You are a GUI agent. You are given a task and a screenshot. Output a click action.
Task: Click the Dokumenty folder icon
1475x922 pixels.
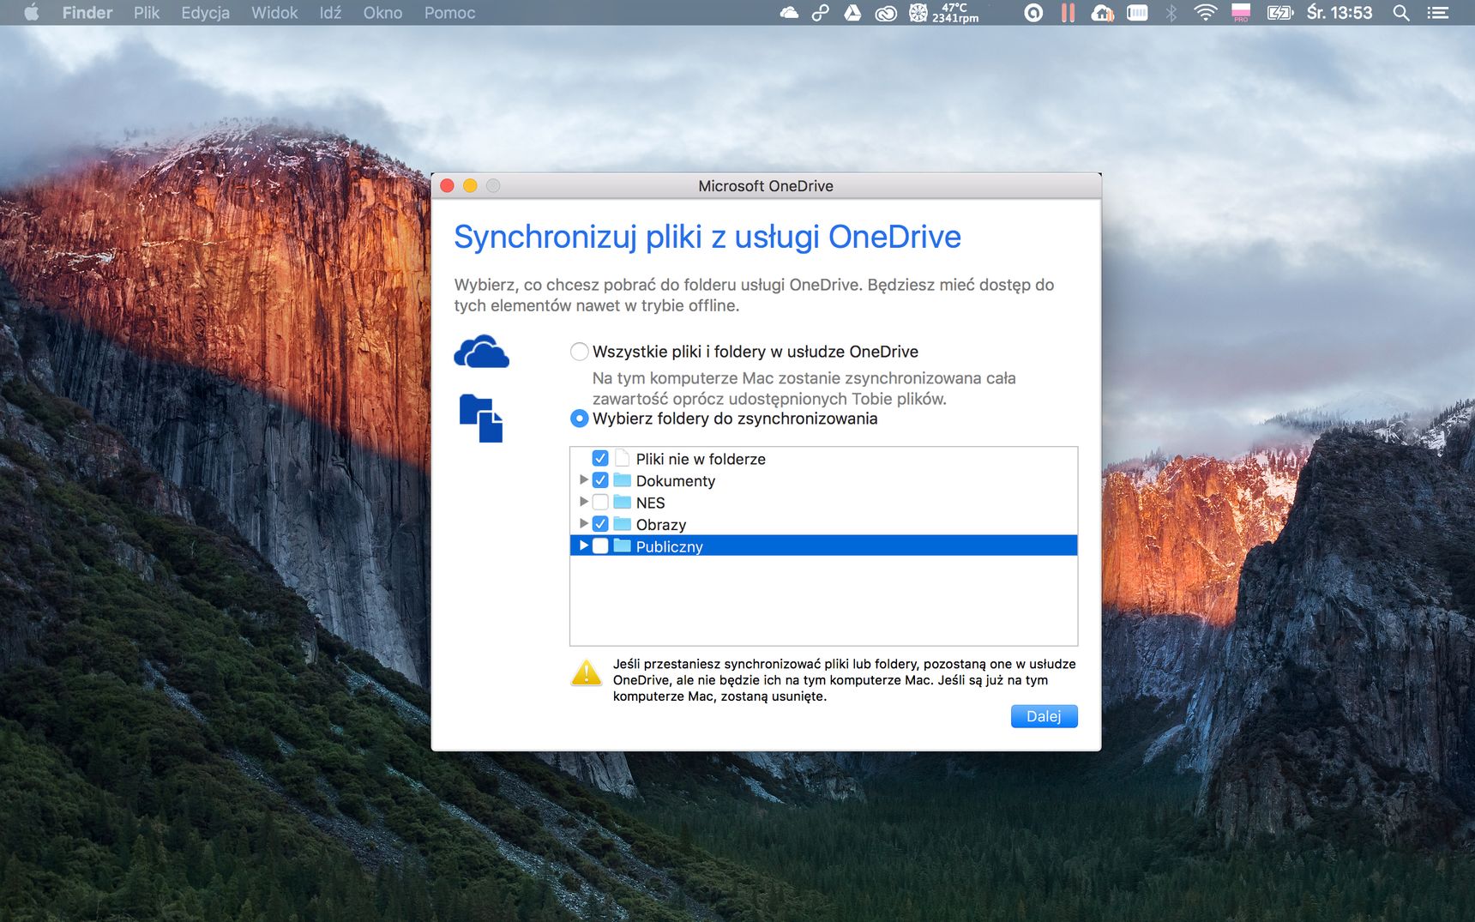coord(623,480)
